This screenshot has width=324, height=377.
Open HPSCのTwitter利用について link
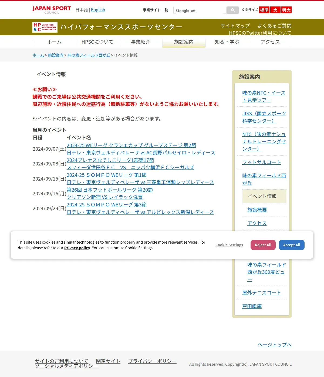tap(260, 33)
